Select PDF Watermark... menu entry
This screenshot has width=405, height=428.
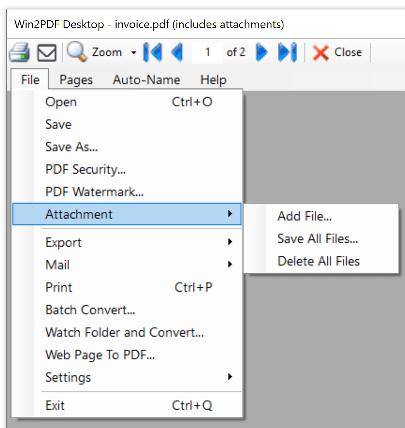click(127, 192)
